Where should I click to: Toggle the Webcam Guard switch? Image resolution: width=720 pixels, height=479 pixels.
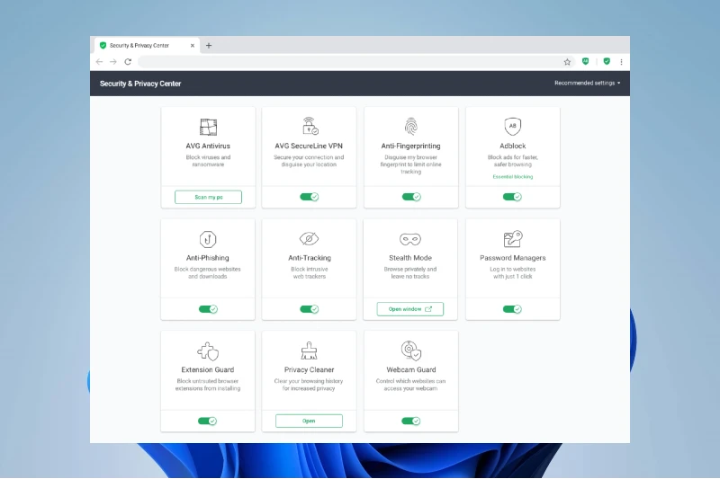coord(411,421)
